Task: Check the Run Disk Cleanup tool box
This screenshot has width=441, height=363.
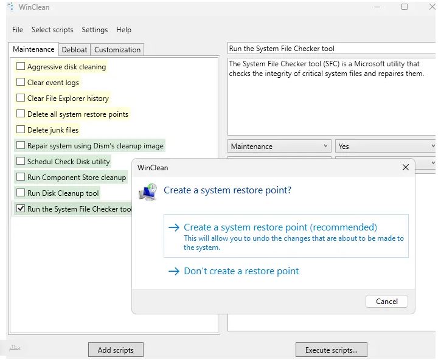Action: click(x=21, y=193)
